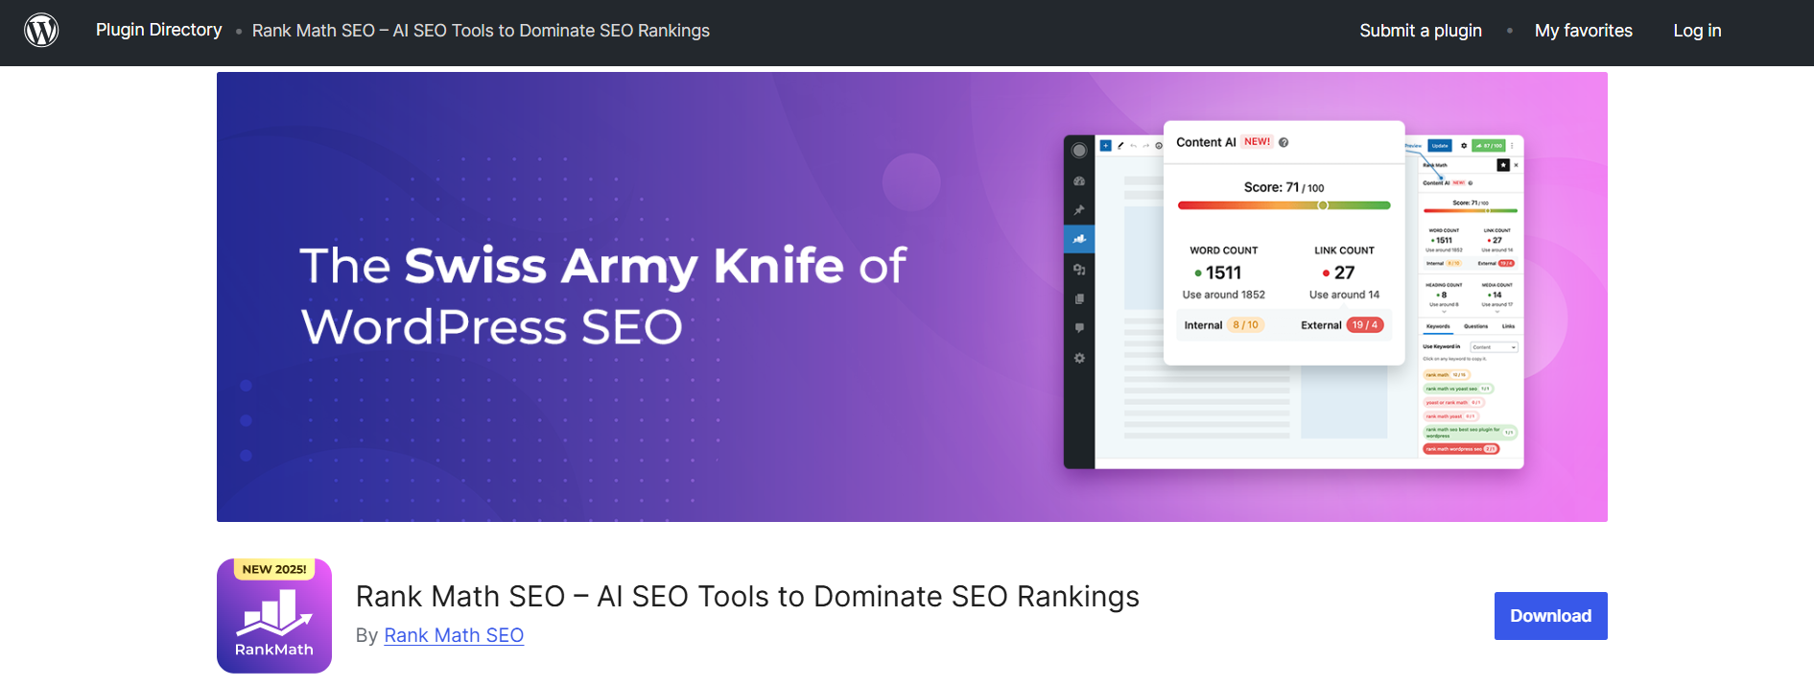Click the NEW 2025! badge on plugin icon

tap(274, 569)
